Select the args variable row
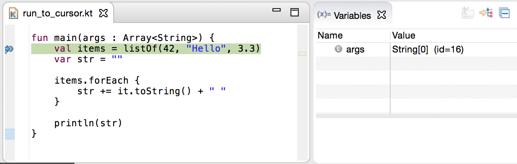This screenshot has height=164, width=517. click(416, 50)
